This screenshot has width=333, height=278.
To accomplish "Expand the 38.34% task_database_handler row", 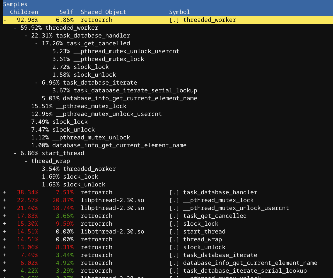I will pyautogui.click(x=5, y=192).
